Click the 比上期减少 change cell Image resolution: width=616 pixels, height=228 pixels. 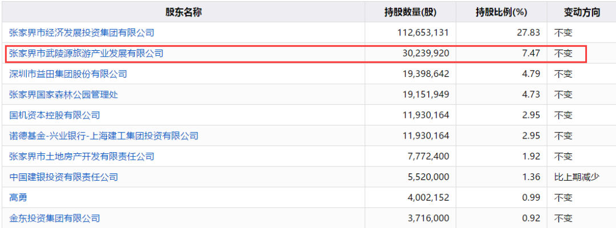pyautogui.click(x=577, y=177)
